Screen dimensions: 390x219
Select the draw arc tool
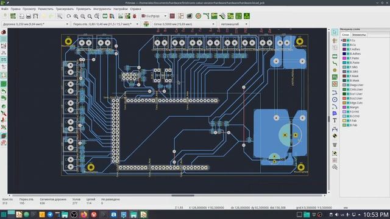[335, 106]
